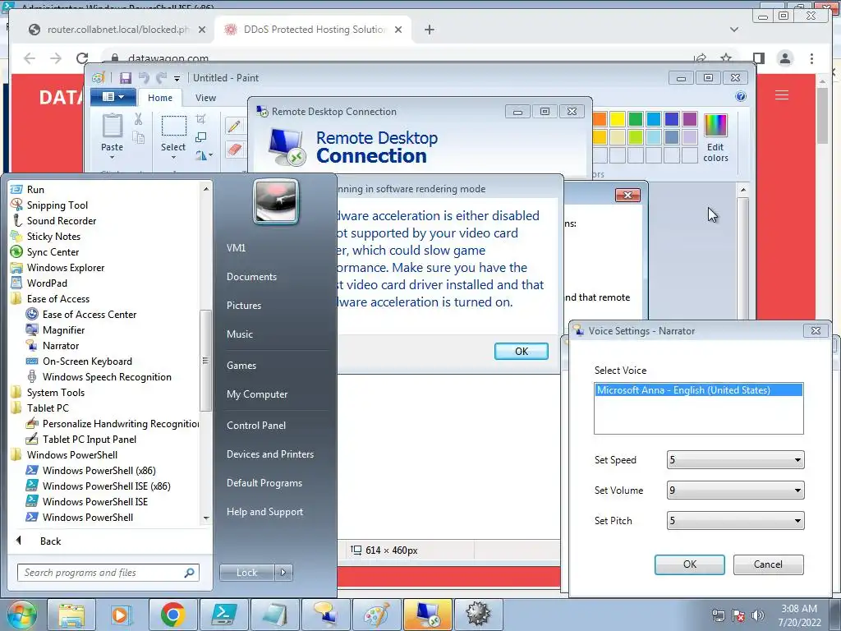Click OK in Voice Settings Narrator
Screen dimensions: 841x631
tap(690, 564)
